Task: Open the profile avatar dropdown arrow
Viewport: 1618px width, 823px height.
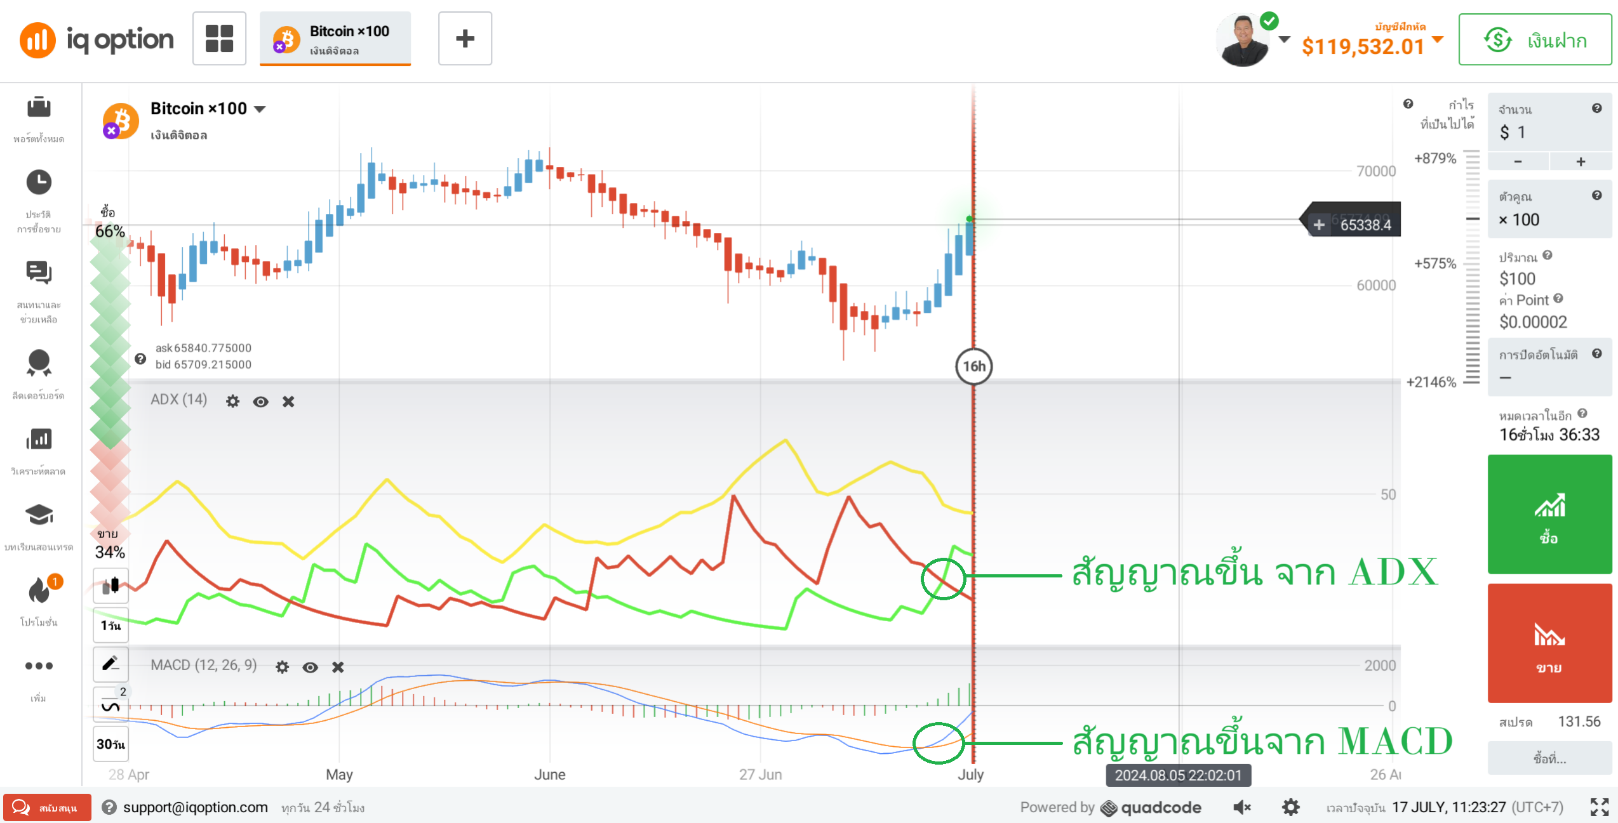Action: pyautogui.click(x=1283, y=40)
